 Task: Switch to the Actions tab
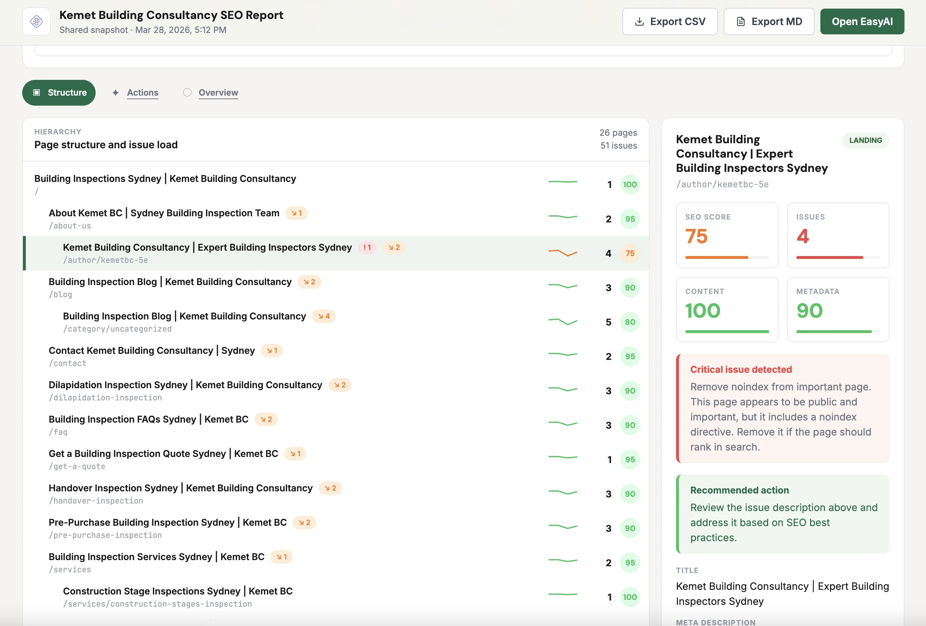[142, 92]
